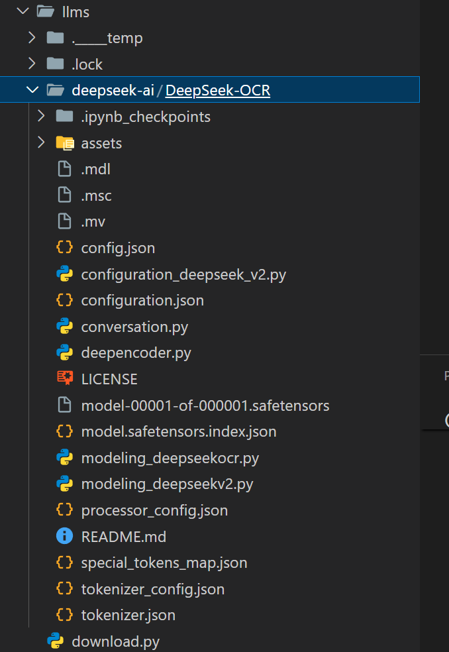Viewport: 449px width, 652px height.
Task: Select the .msc file entry
Action: (x=96, y=195)
